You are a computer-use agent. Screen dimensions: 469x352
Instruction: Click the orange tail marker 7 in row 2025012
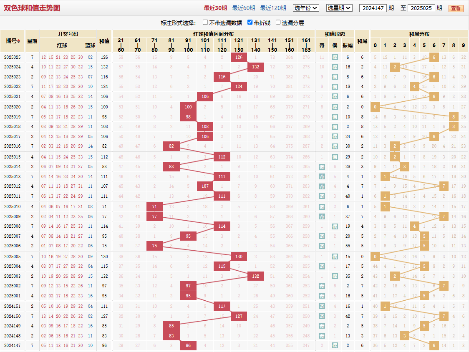point(444,186)
